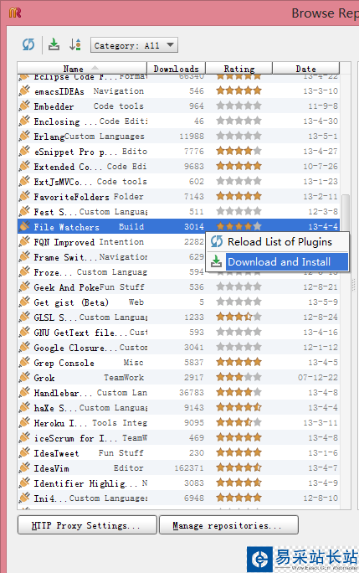Screen dimensions: 359x573
Task: Sort list by Rating column header
Action: (x=238, y=69)
